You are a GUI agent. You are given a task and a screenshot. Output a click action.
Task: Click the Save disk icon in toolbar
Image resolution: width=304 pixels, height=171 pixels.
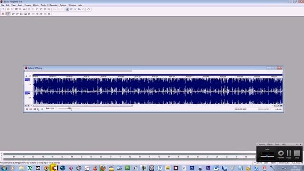tap(12, 9)
